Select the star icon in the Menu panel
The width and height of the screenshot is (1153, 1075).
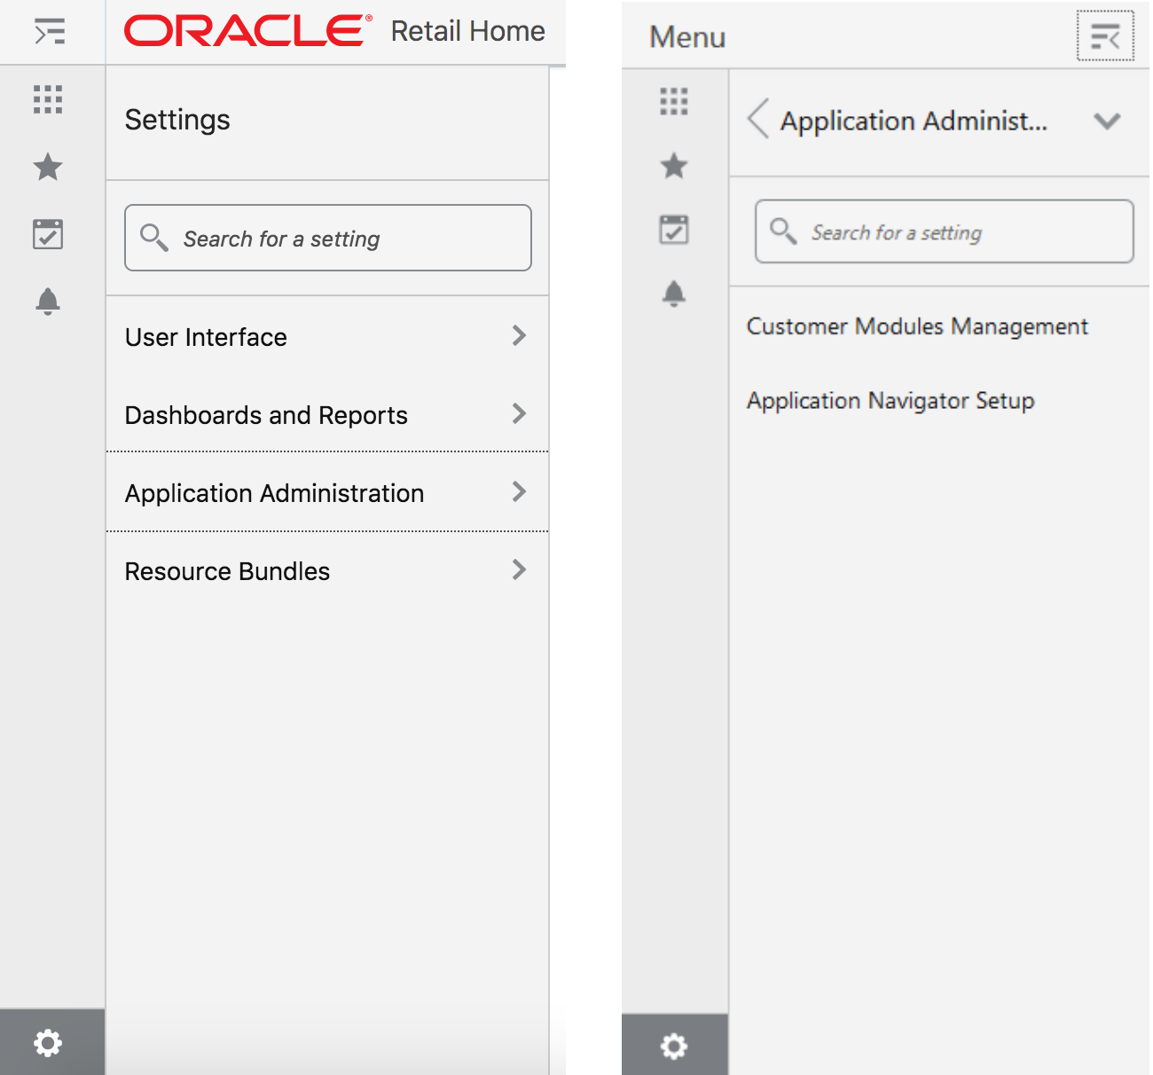pos(675,165)
